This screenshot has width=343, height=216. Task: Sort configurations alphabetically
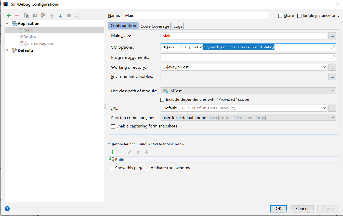click(x=77, y=16)
